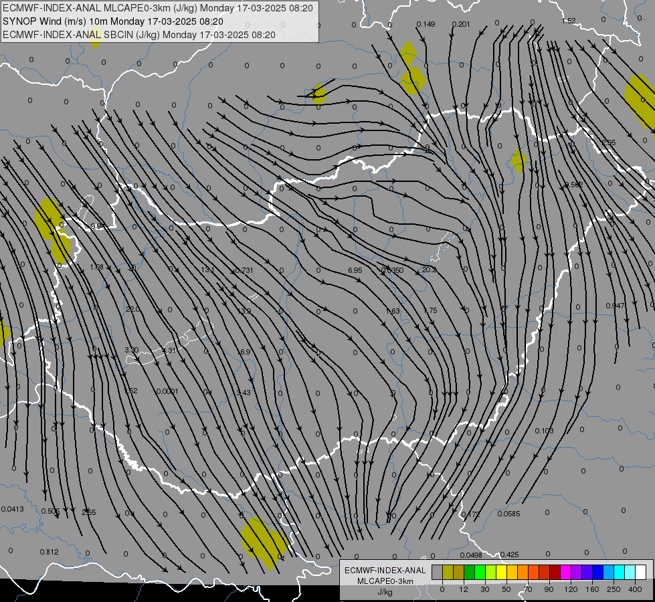Image resolution: width=655 pixels, height=602 pixels.
Task: Click the map value 0.0001
Action: (167, 391)
